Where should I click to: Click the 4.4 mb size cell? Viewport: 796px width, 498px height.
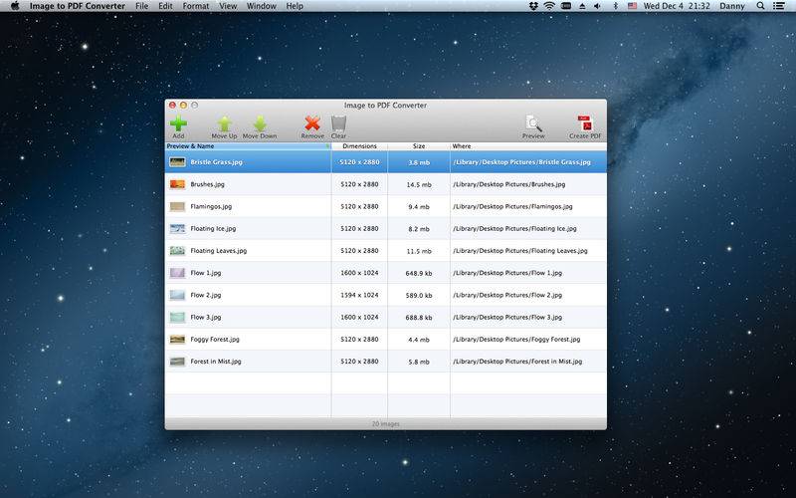coord(419,339)
